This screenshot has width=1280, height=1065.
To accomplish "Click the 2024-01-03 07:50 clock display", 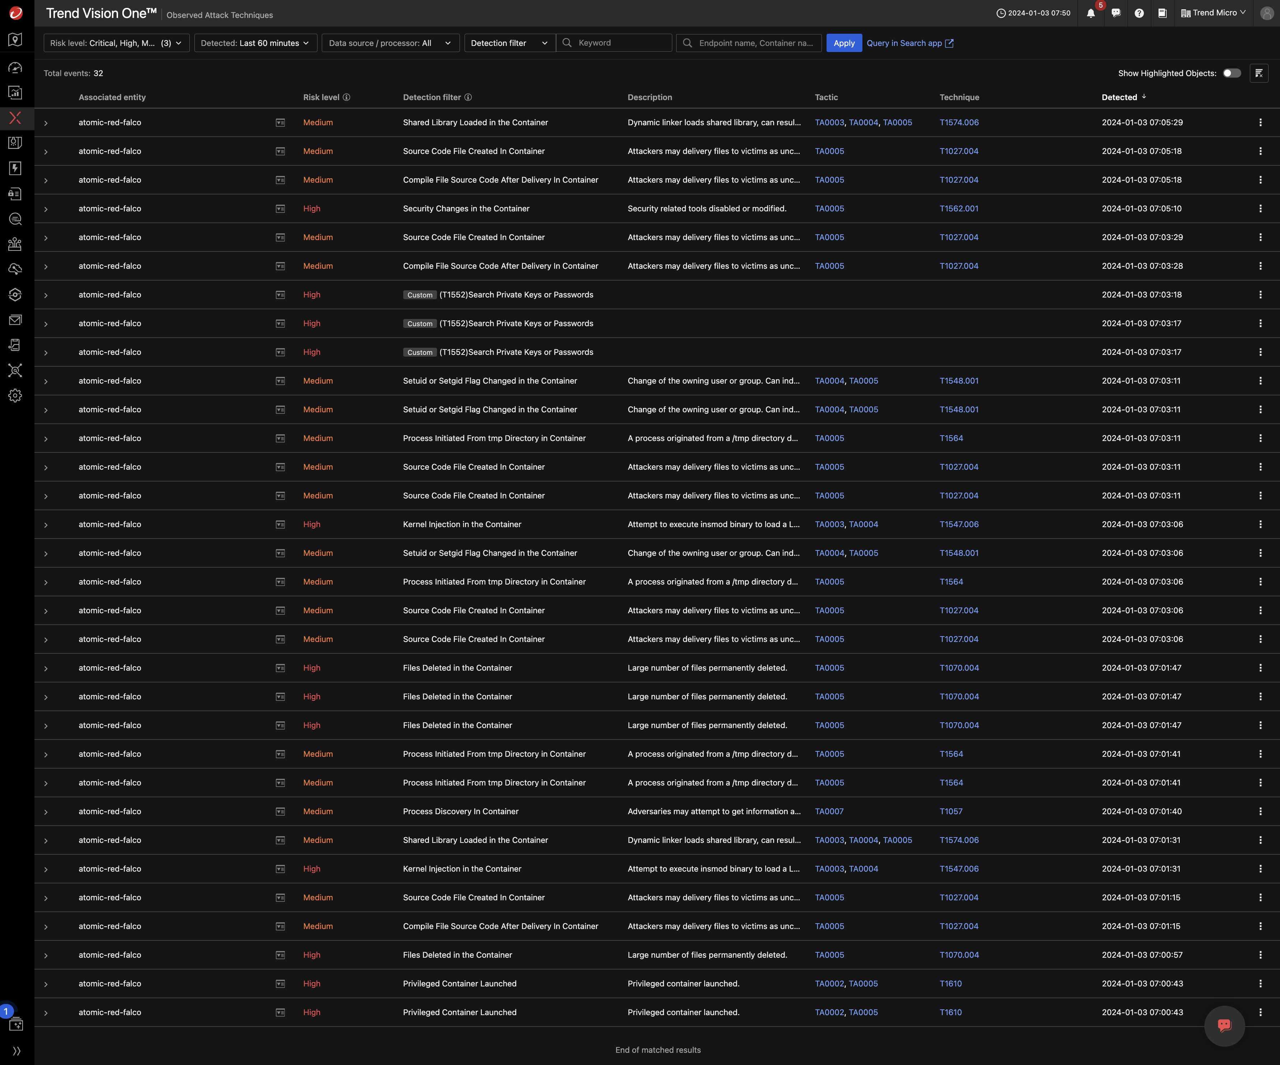I will tap(1033, 13).
